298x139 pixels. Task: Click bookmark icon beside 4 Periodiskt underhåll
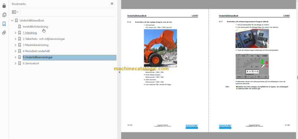19,51
